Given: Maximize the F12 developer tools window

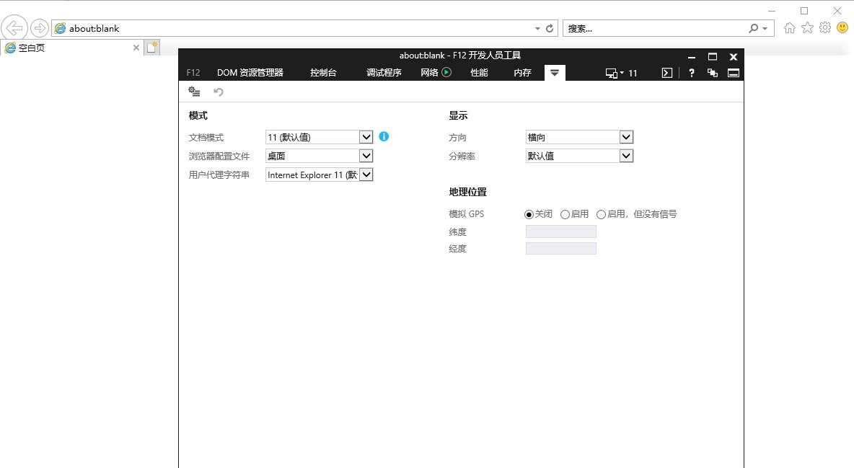Looking at the screenshot, I should [x=713, y=57].
